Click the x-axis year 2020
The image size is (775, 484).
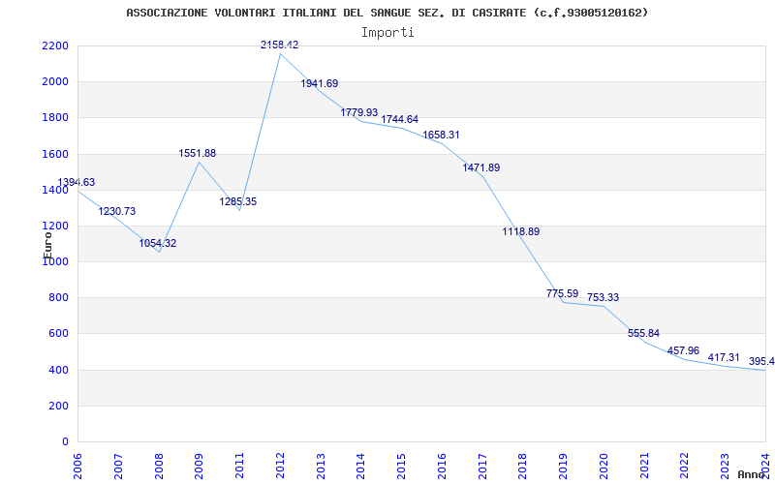[x=604, y=466]
